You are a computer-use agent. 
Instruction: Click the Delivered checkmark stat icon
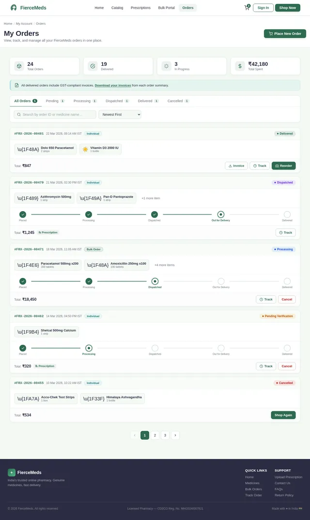(x=93, y=65)
